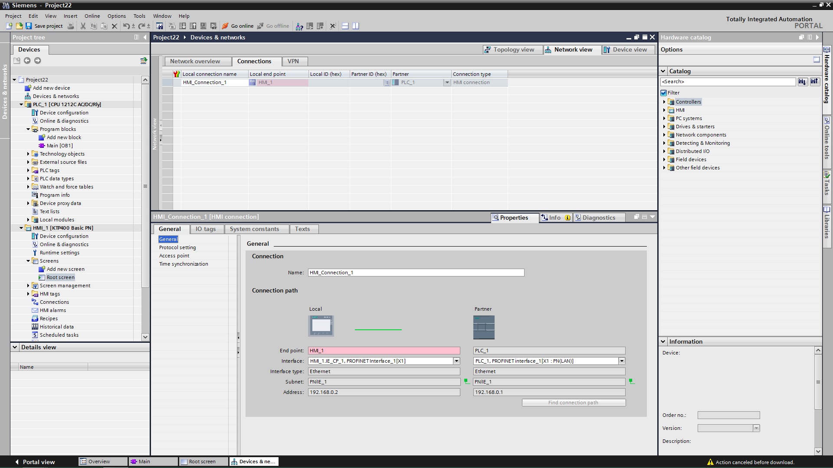Click the Cut scissors icon
The height and width of the screenshot is (468, 833).
[83, 26]
